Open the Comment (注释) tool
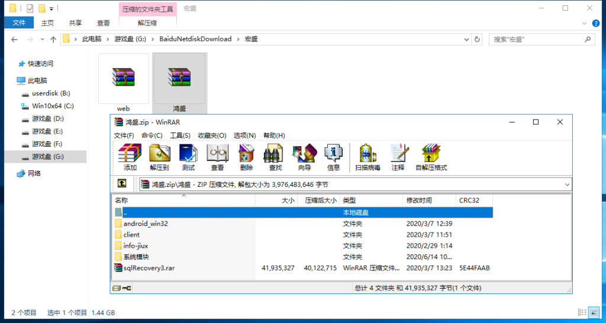The image size is (606, 323). [398, 157]
